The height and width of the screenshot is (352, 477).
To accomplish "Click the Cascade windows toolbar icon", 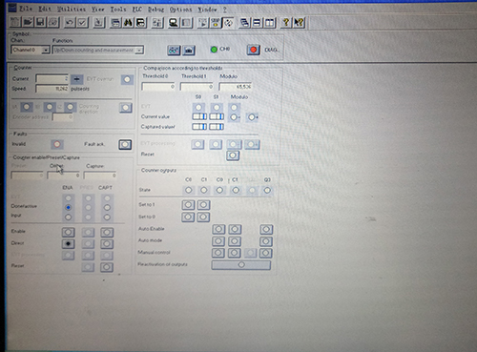I will pos(244,23).
